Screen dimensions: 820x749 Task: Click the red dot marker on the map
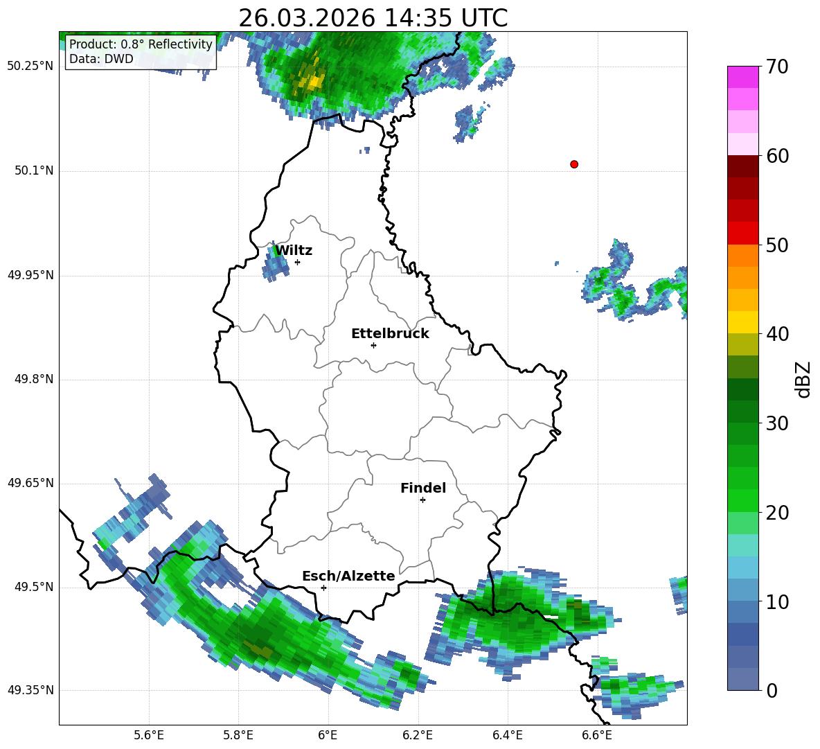573,164
